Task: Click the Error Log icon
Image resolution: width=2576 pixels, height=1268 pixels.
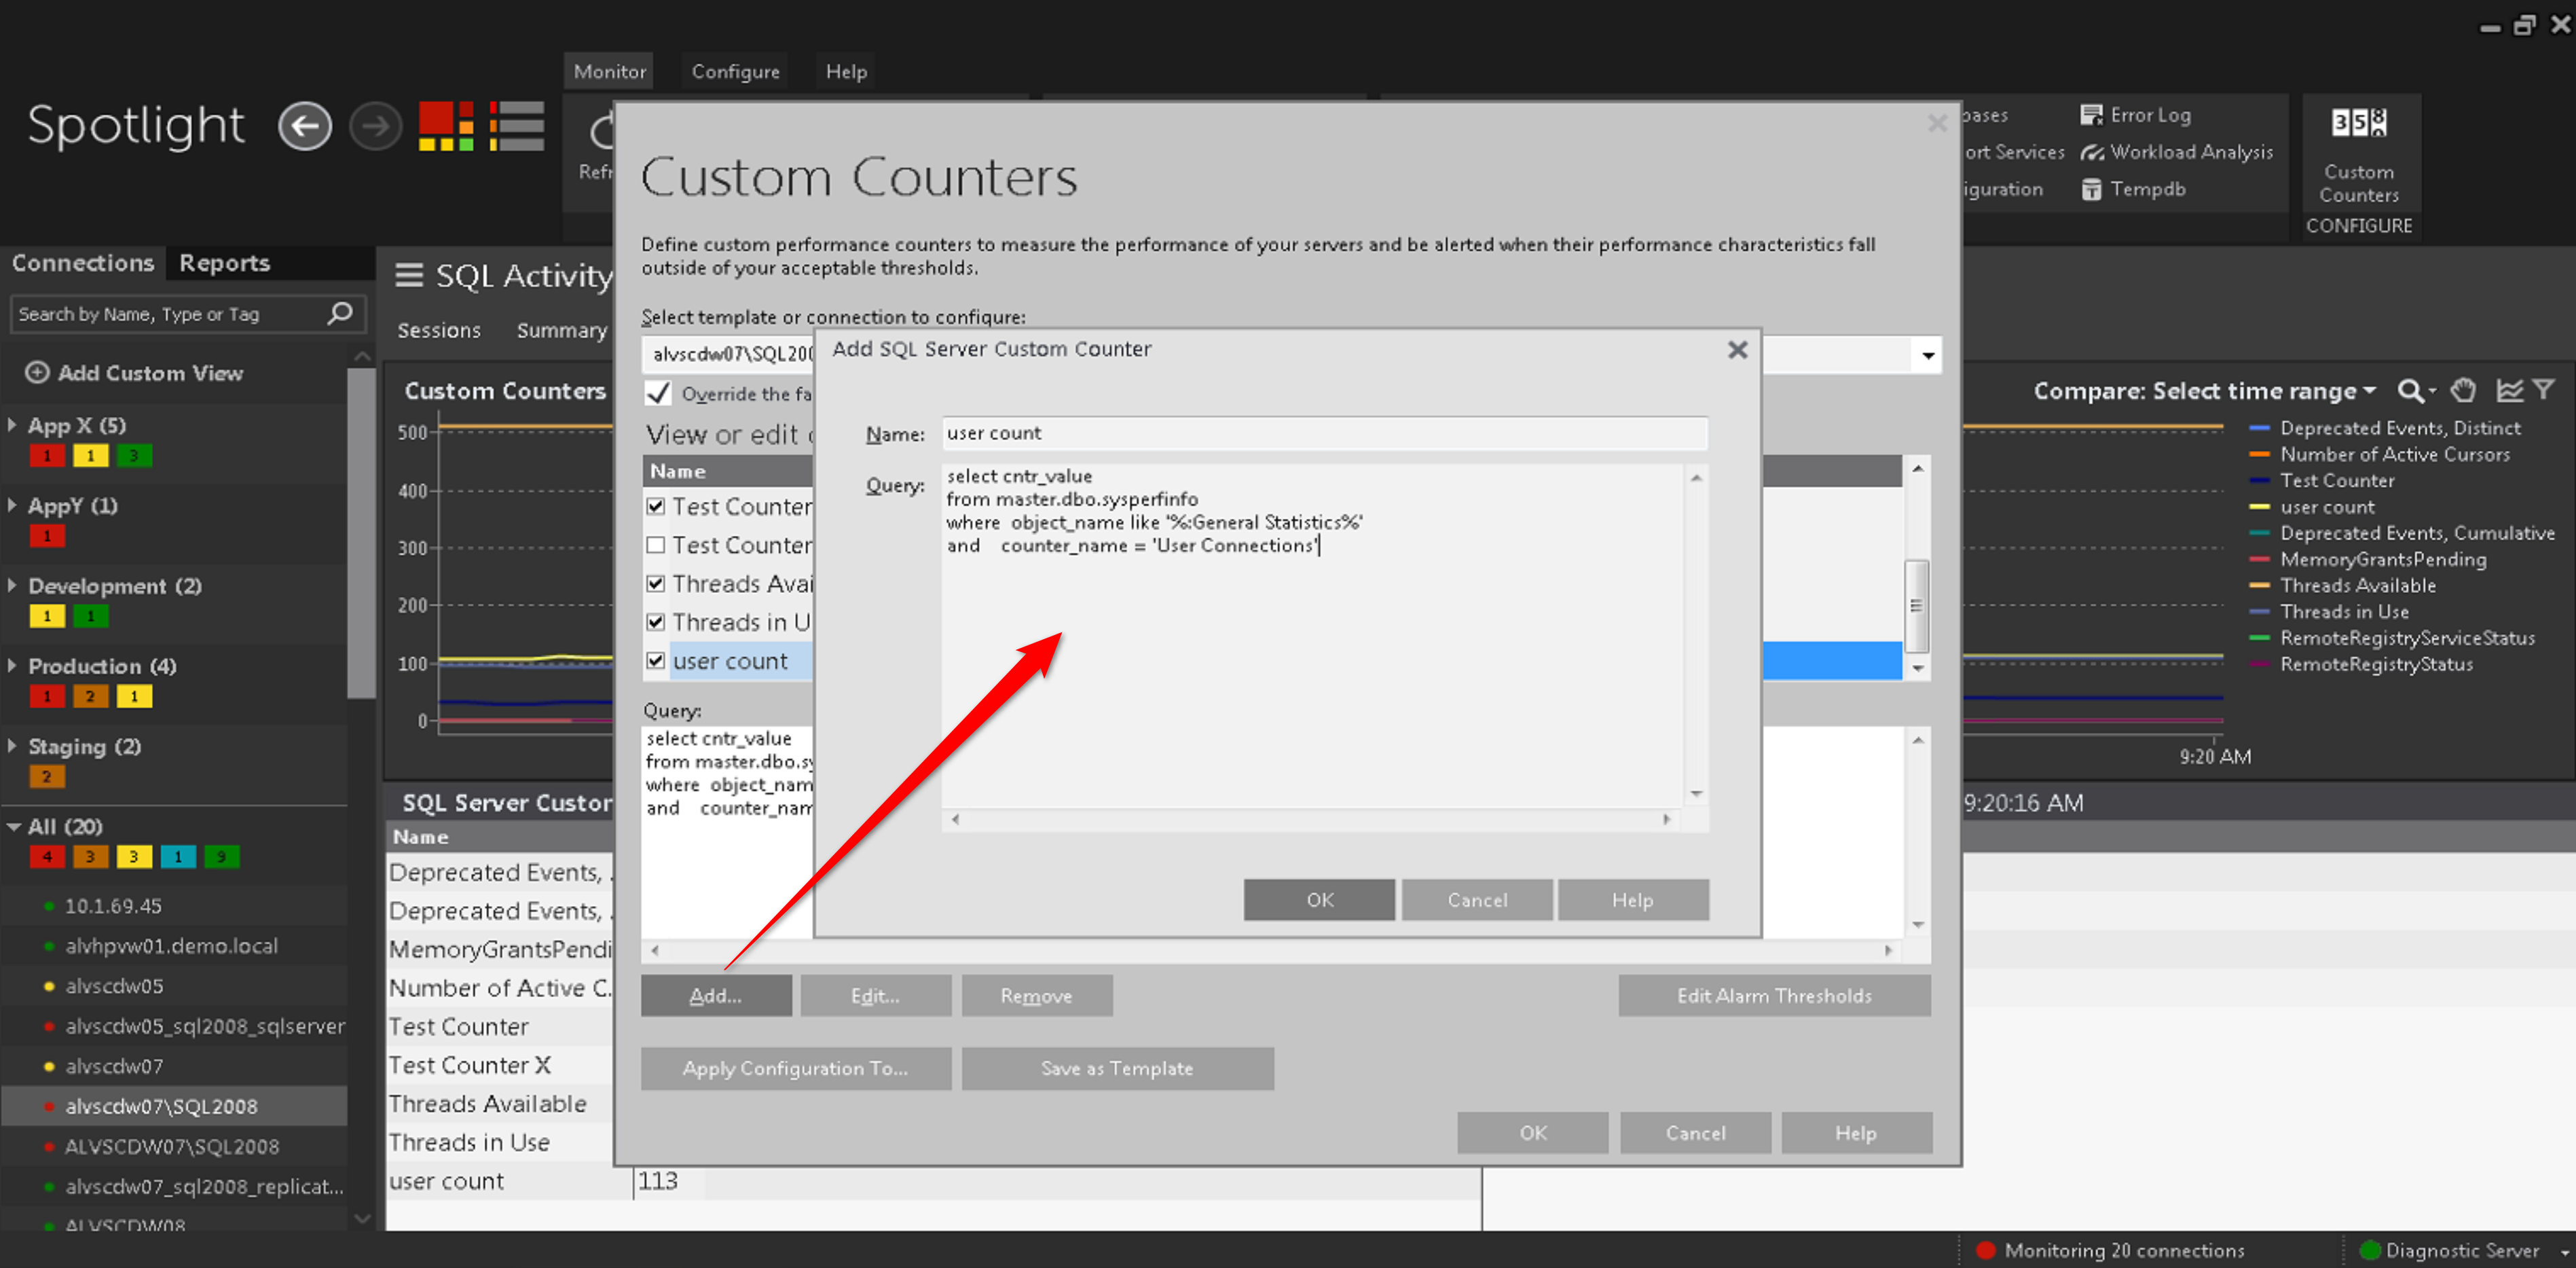Action: [x=2091, y=115]
